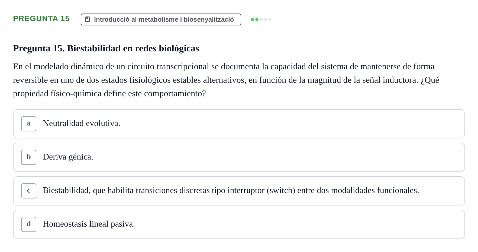Click the question title Biestabilidad en redes biológicas
This screenshot has height=252, width=478.
pos(133,48)
